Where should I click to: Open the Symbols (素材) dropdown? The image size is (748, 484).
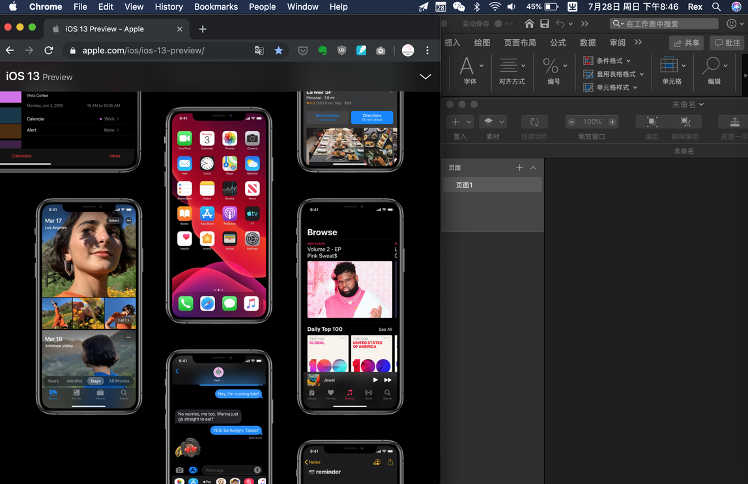pos(501,122)
